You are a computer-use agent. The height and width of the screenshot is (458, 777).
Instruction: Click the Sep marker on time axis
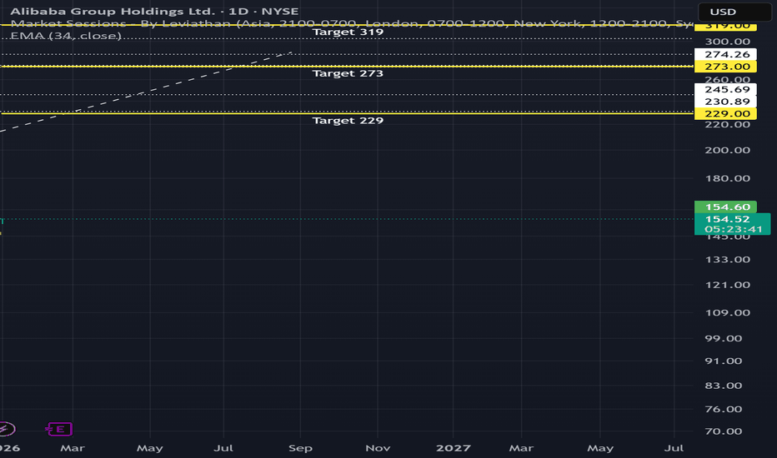301,448
